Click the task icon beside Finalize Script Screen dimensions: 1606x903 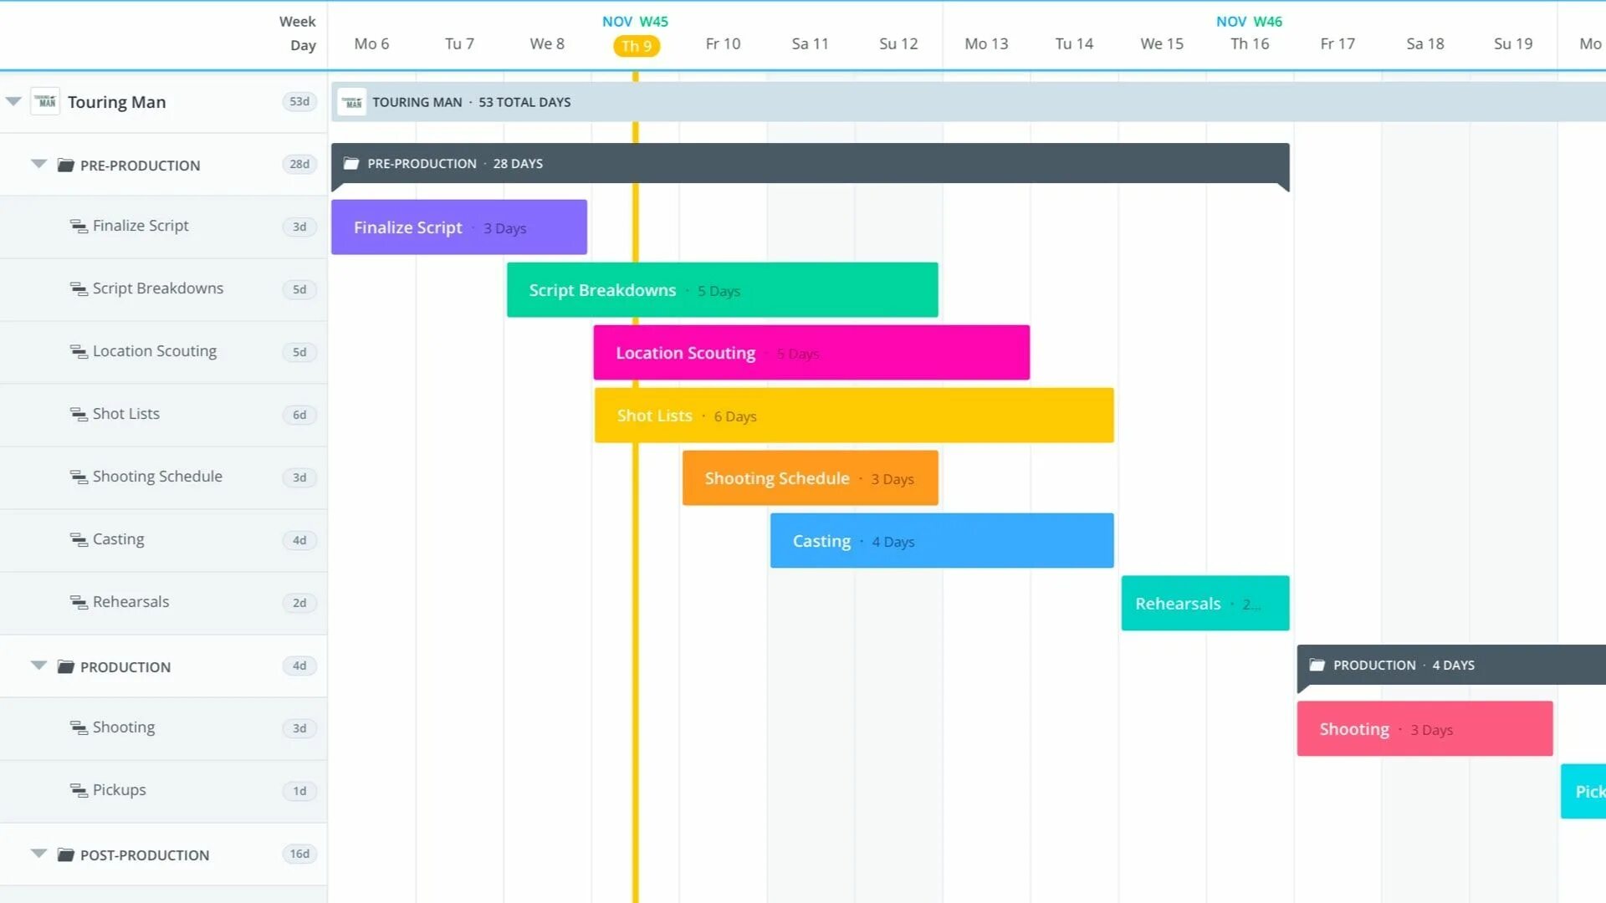point(79,227)
